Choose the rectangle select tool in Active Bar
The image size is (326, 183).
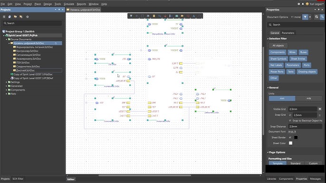click(143, 16)
